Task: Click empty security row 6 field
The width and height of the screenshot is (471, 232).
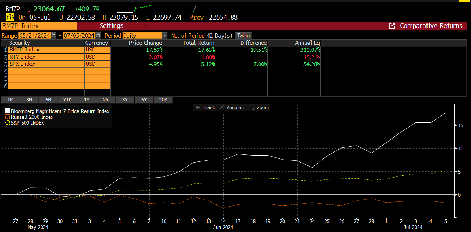Action: (x=46, y=86)
